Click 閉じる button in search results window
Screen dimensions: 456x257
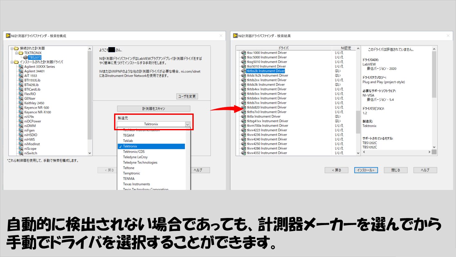point(395,170)
